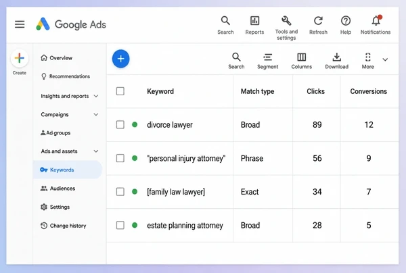This screenshot has height=273, width=406.
Task: Sort by Keyword column header
Action: 160,91
